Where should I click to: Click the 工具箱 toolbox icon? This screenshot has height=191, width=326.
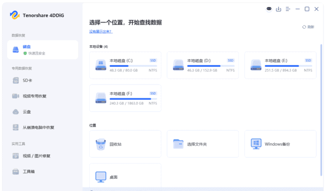pos(16,172)
